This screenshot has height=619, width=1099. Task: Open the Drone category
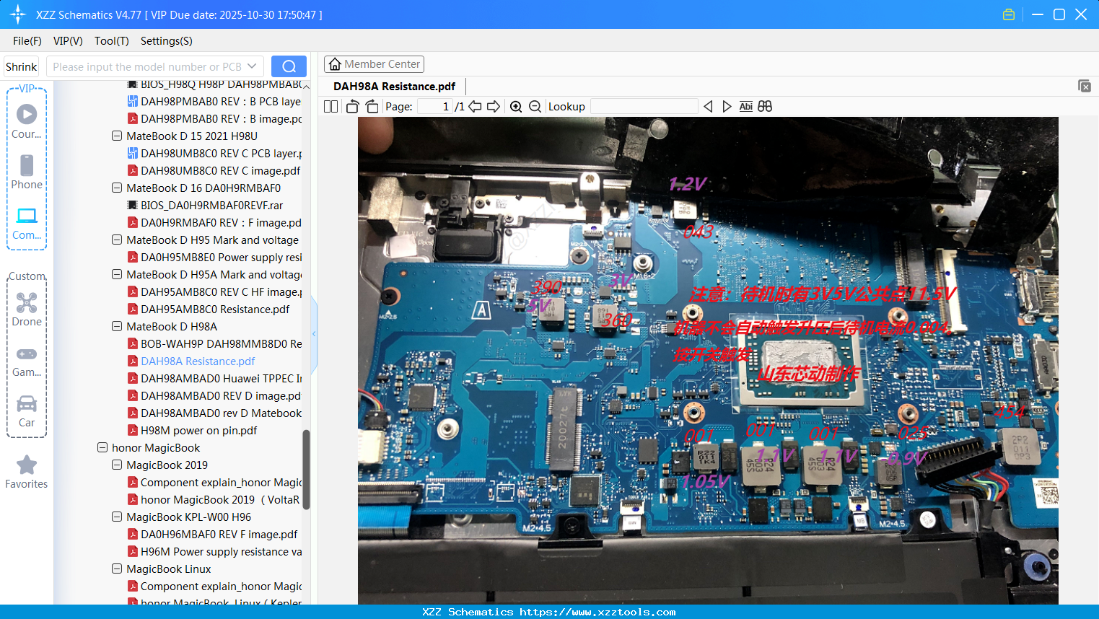pyautogui.click(x=27, y=309)
